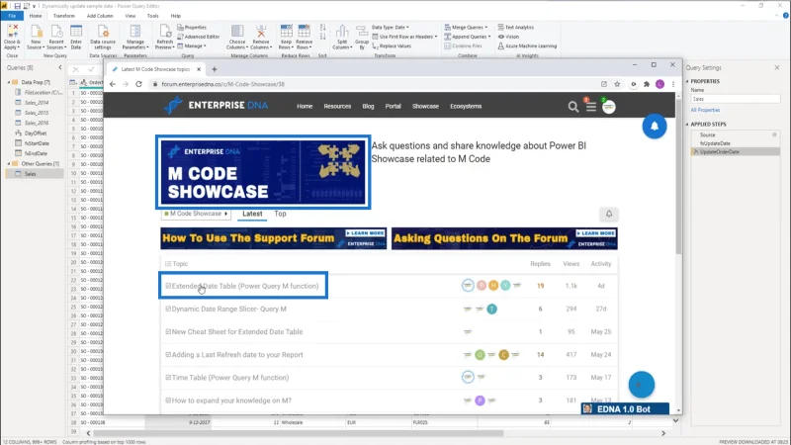
Task: Click Text Analytics in AI Insights
Action: pyautogui.click(x=515, y=28)
